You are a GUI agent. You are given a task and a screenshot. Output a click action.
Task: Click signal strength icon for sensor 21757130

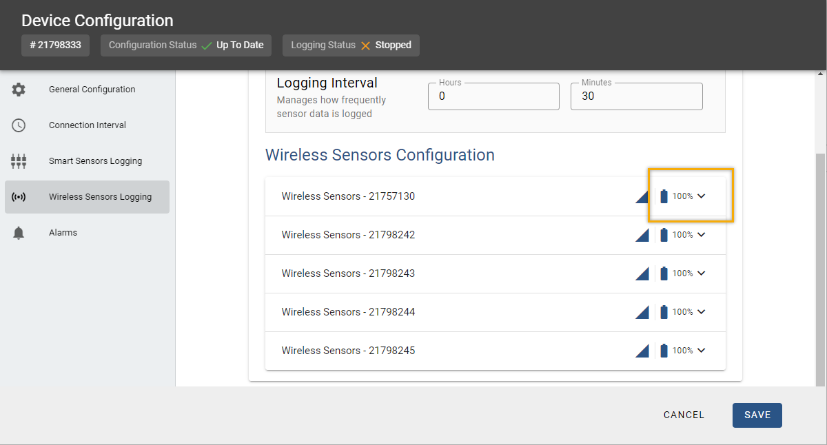coord(642,197)
